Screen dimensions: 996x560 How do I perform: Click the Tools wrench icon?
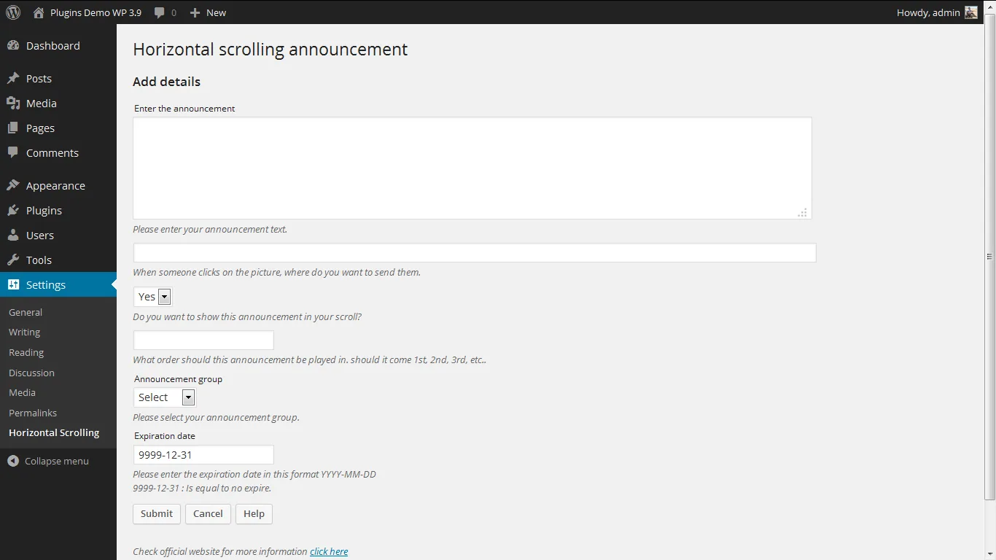click(x=13, y=260)
